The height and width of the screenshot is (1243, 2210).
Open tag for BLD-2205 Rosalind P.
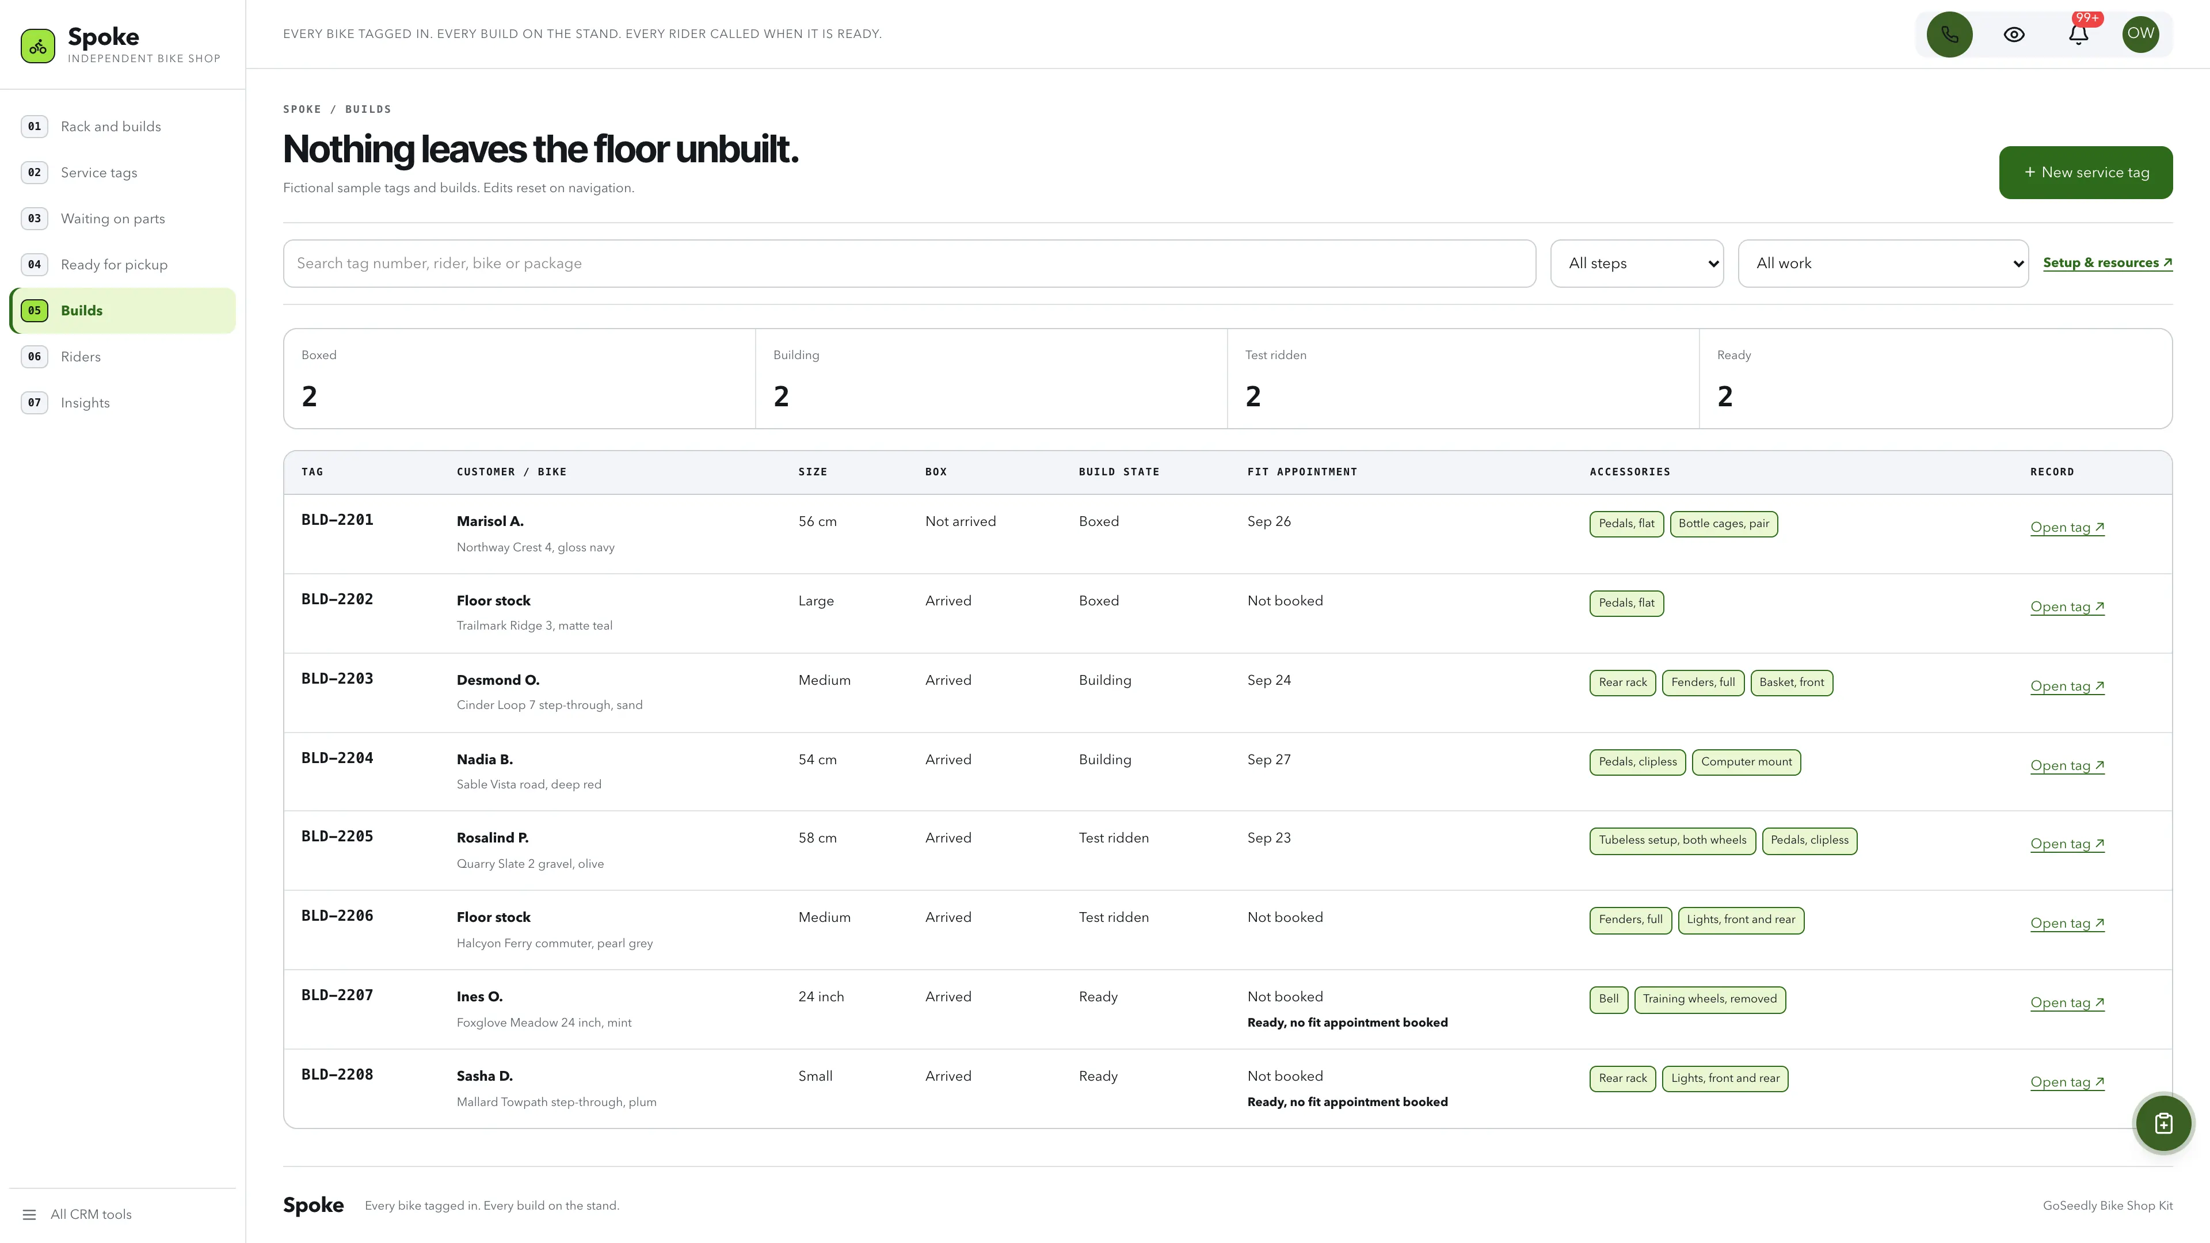[2067, 843]
